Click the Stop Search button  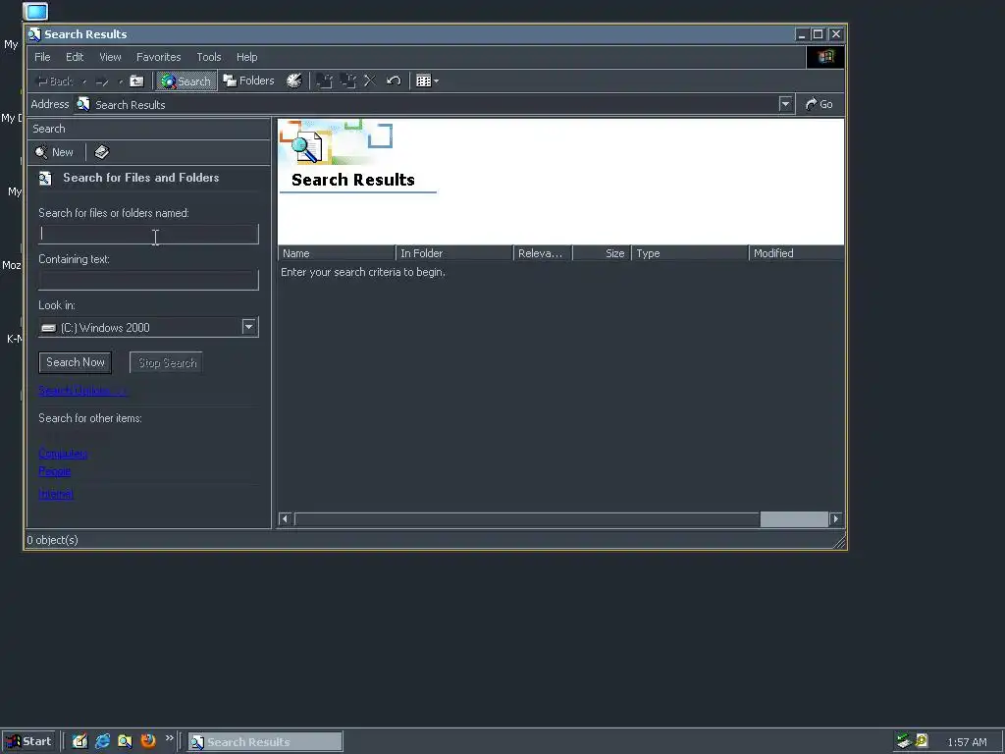pos(167,362)
